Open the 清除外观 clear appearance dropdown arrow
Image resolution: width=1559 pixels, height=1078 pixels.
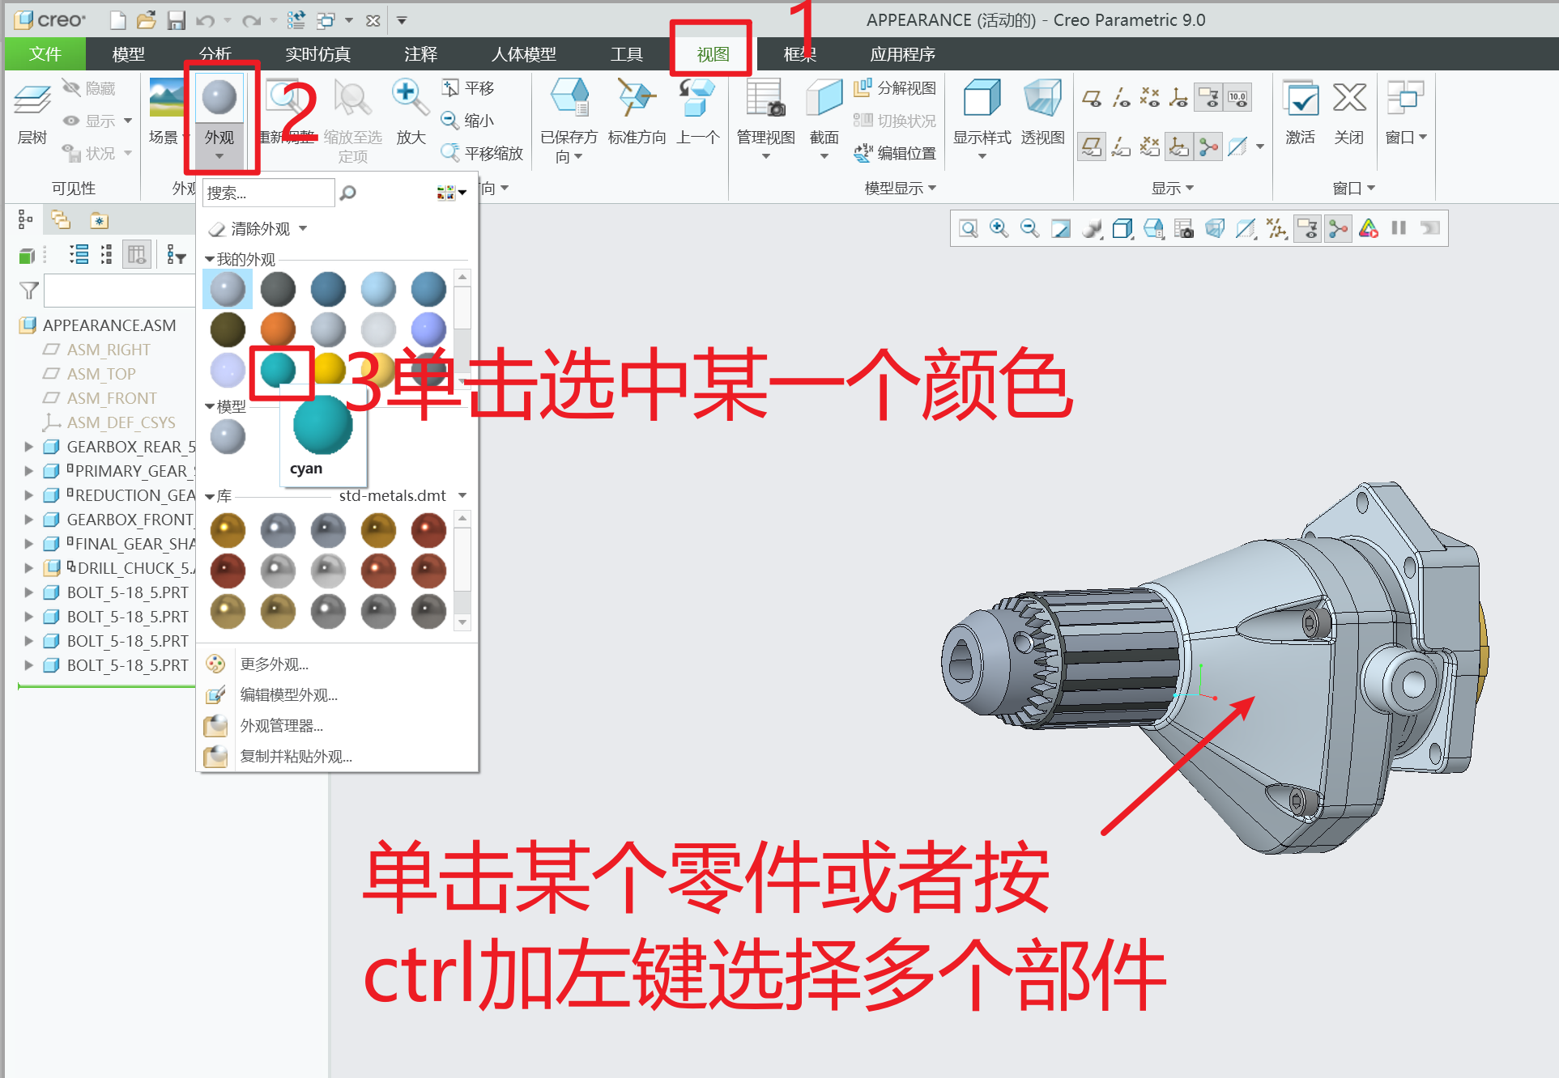[x=303, y=228]
